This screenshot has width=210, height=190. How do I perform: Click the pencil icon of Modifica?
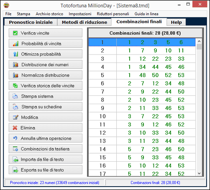click(x=15, y=117)
